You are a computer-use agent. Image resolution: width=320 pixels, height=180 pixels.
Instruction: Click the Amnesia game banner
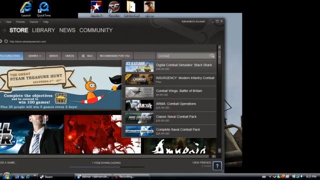(180, 146)
